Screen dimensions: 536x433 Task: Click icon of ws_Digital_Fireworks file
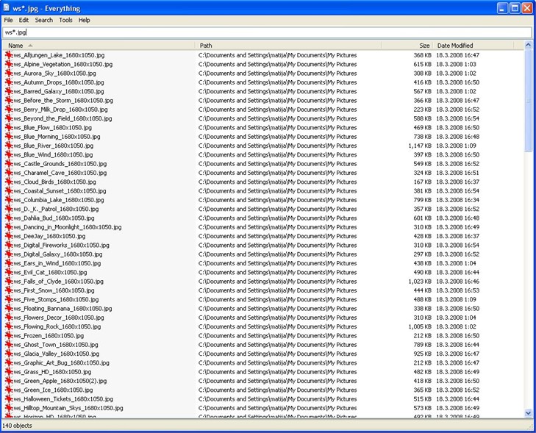coord(9,246)
